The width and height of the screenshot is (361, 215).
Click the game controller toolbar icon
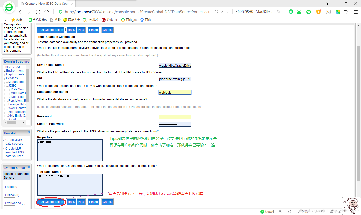click(328, 12)
